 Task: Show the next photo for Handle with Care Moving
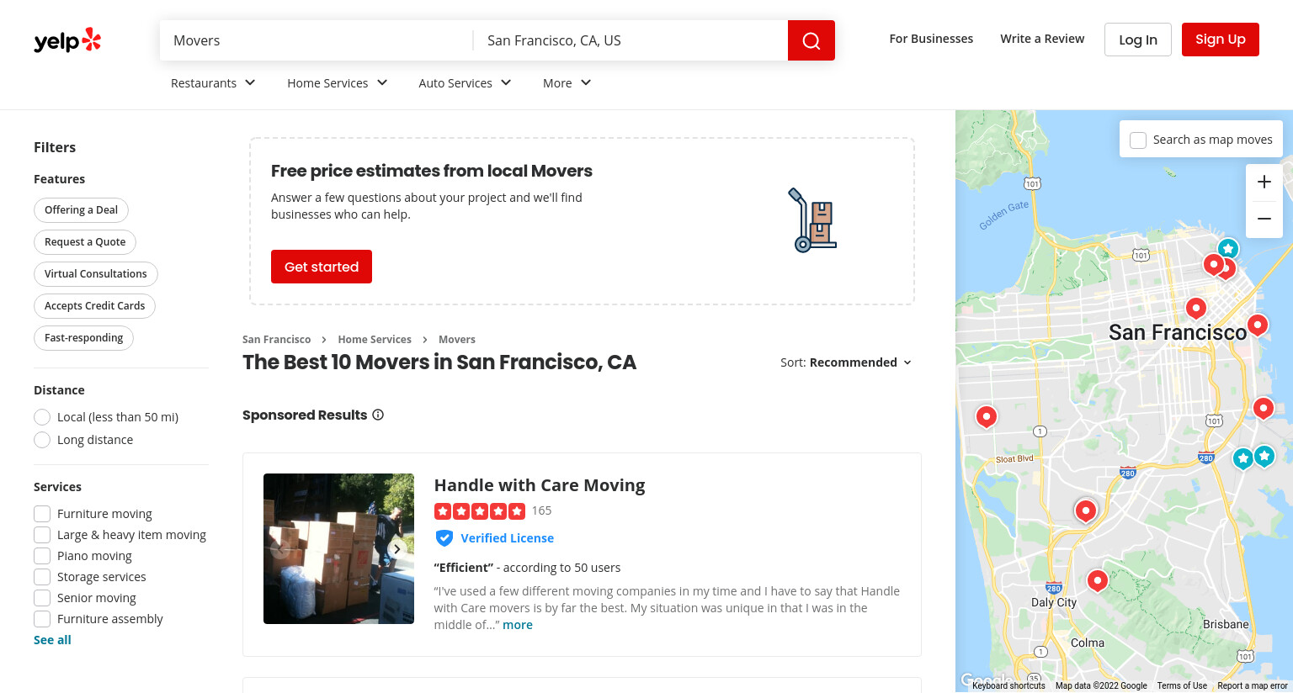pyautogui.click(x=396, y=548)
